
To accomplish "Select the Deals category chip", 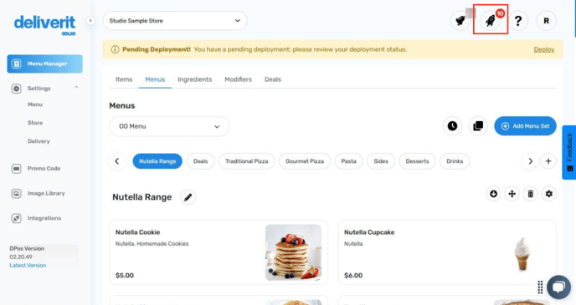I will click(x=201, y=161).
